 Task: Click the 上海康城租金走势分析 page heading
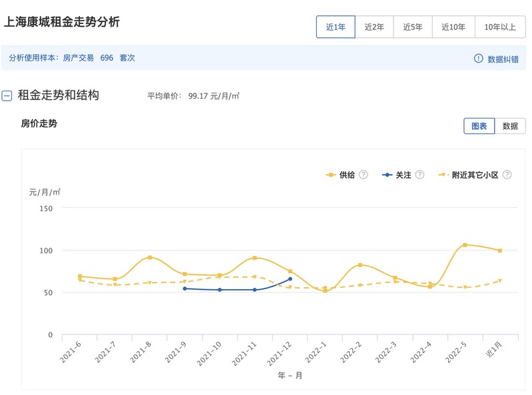click(x=61, y=22)
